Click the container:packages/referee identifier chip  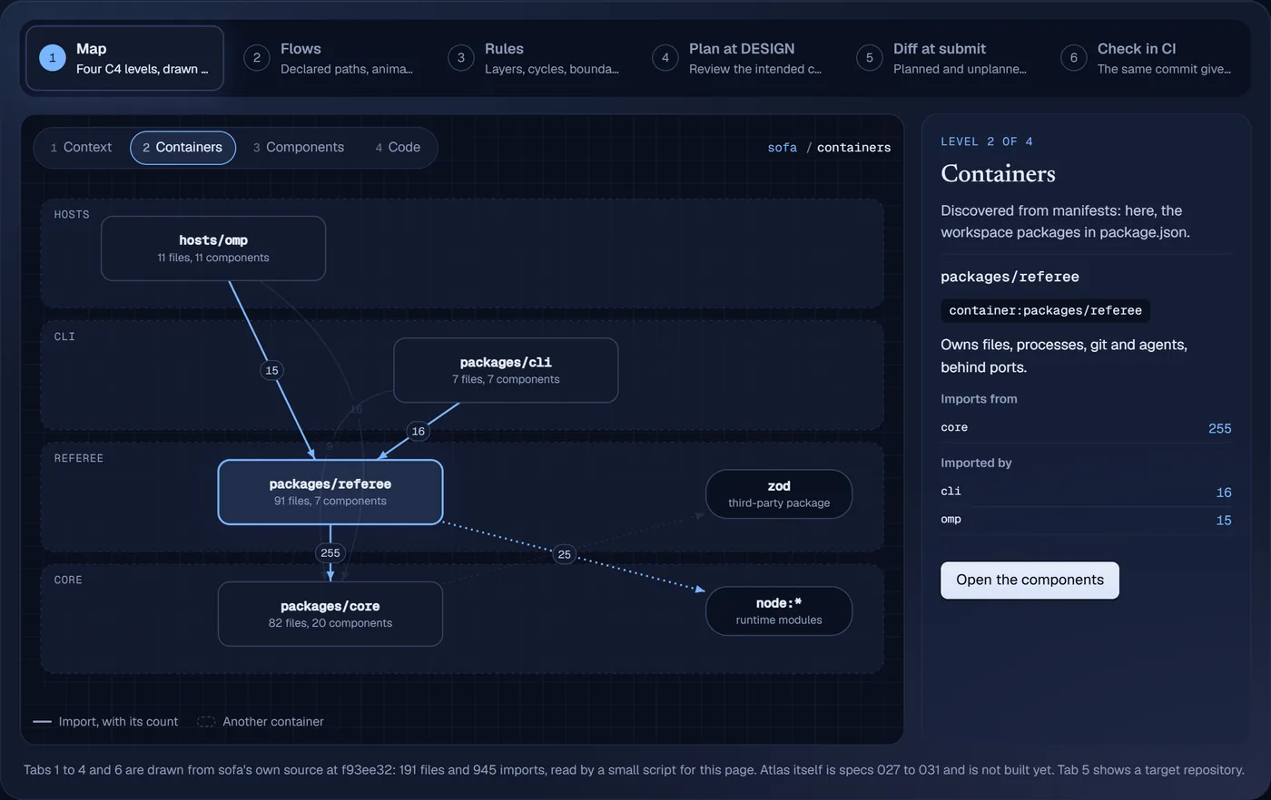pos(1045,310)
